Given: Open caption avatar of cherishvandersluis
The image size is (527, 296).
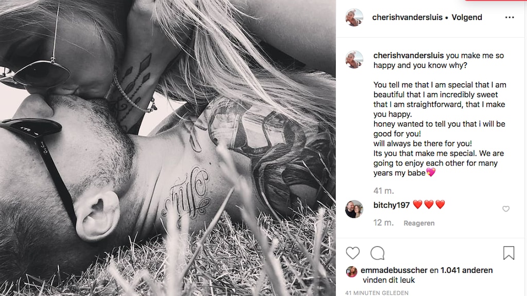Looking at the screenshot, I should click(x=354, y=60).
